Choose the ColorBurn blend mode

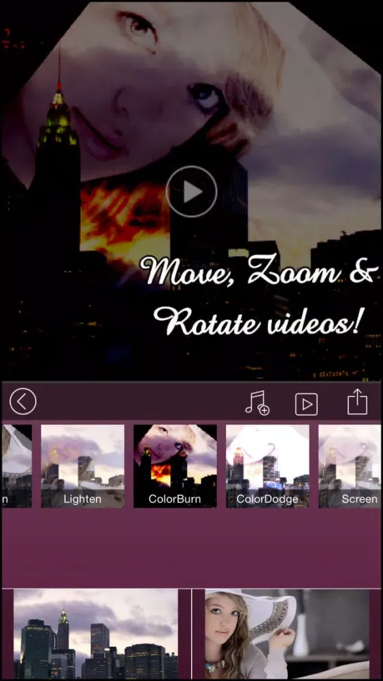(x=175, y=466)
